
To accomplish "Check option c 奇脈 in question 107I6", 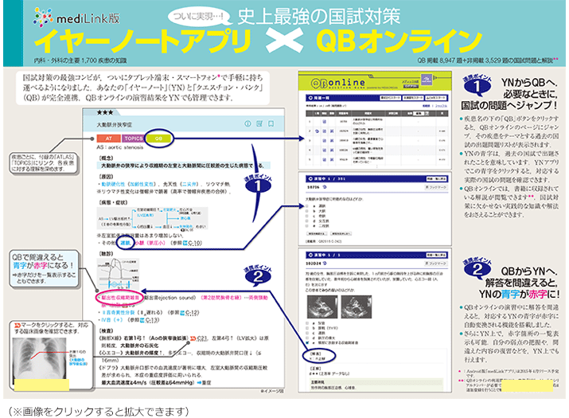I will [306, 216].
